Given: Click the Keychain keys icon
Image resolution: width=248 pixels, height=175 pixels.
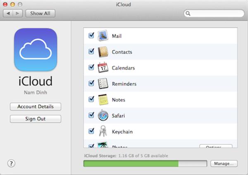Looking at the screenshot, I should coord(103,131).
